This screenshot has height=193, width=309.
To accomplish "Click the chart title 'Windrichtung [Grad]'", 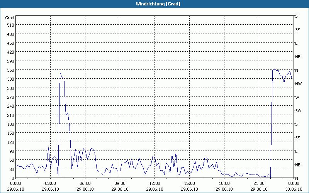I will 158,4.
